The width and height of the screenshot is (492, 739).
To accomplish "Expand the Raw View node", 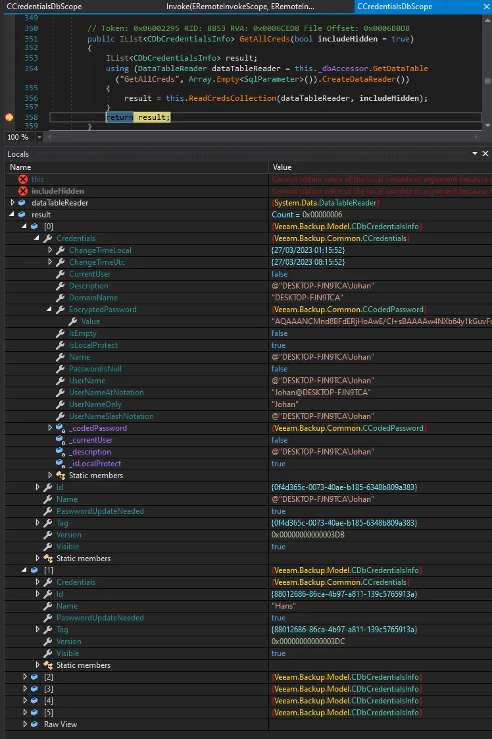I will pos(25,725).
